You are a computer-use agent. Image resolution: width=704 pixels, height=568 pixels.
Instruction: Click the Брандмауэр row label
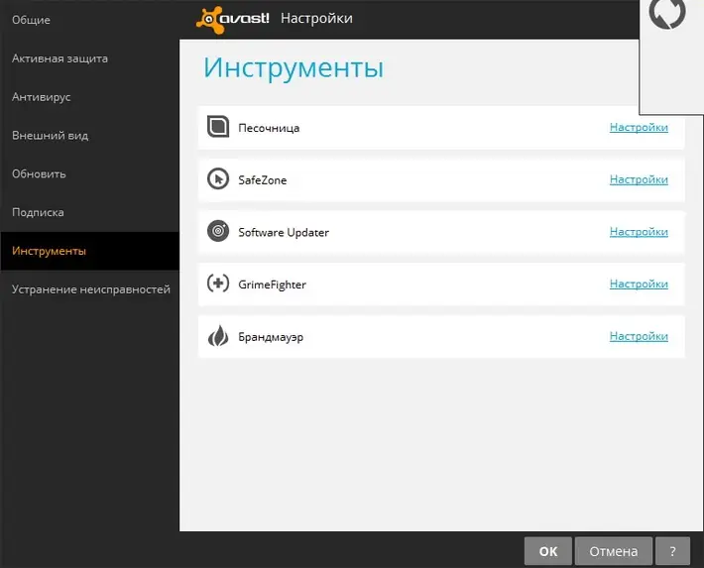tap(271, 337)
